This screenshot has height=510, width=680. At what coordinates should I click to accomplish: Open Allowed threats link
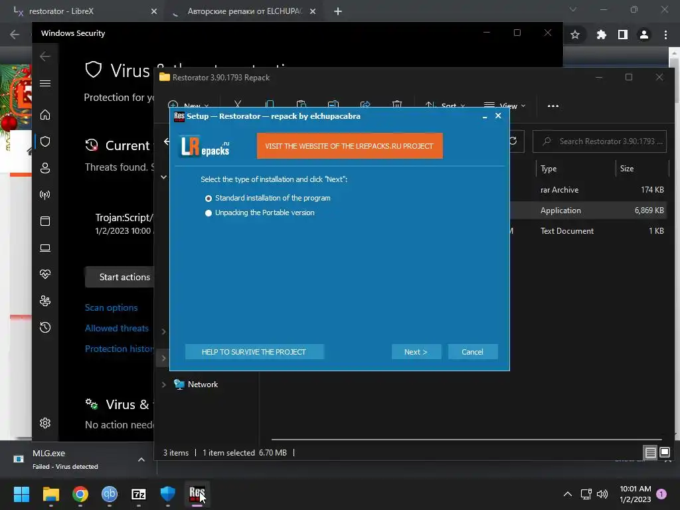pyautogui.click(x=117, y=328)
